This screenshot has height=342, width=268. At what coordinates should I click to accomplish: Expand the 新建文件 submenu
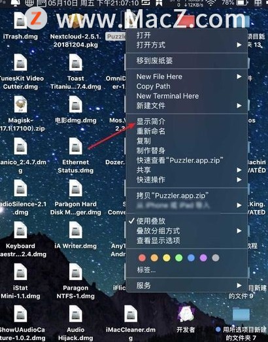(187, 106)
